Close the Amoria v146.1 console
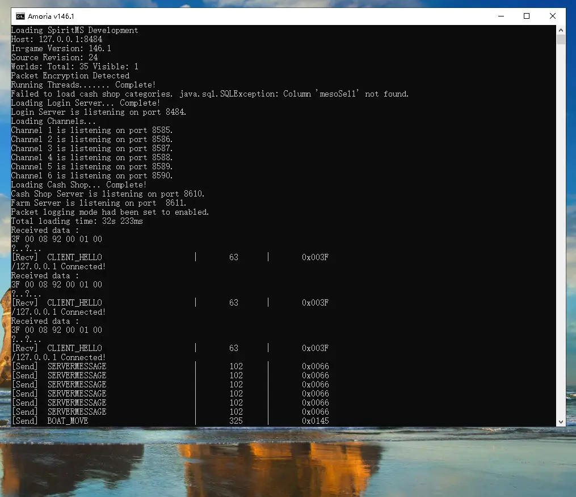Screen dimensions: 576x497 pyautogui.click(x=553, y=16)
